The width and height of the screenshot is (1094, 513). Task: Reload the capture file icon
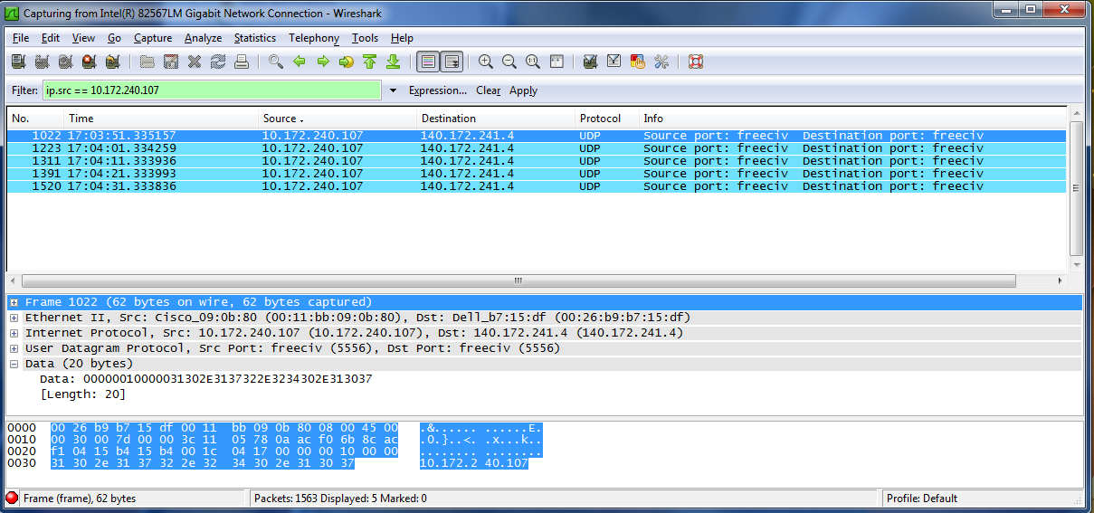[x=218, y=62]
